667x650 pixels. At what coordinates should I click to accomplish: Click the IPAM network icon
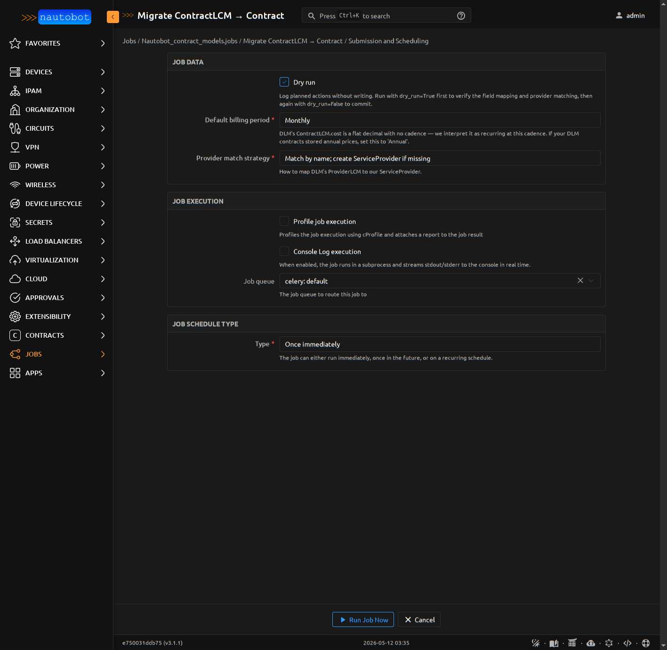pos(15,91)
